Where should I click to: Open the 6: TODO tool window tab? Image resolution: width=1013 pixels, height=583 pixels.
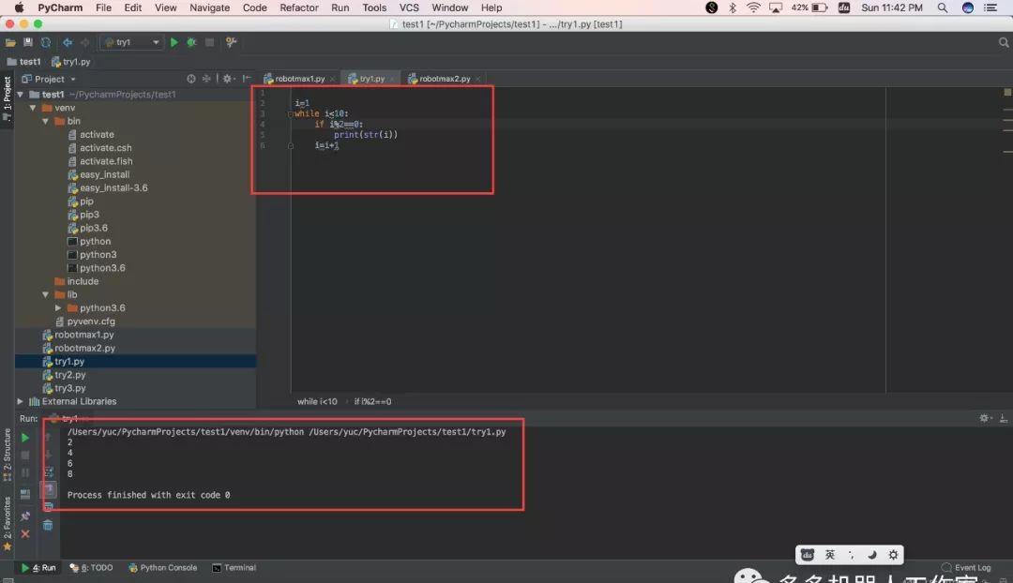coord(91,567)
